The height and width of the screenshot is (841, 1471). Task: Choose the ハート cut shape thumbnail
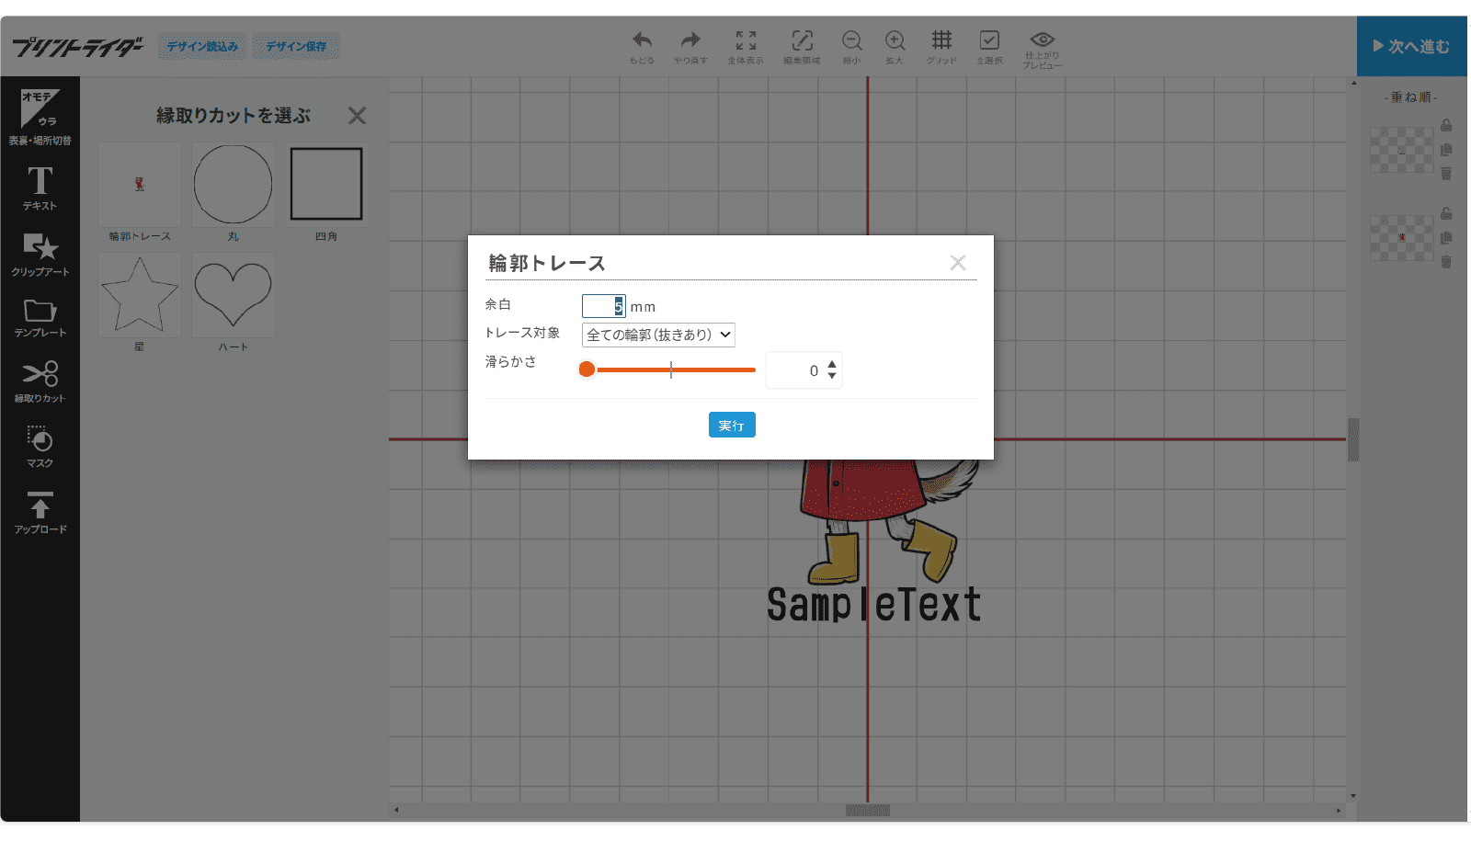click(x=234, y=296)
